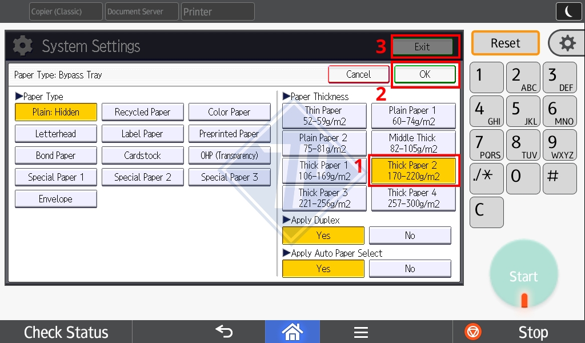Choose Cardstock paper type

pos(143,155)
